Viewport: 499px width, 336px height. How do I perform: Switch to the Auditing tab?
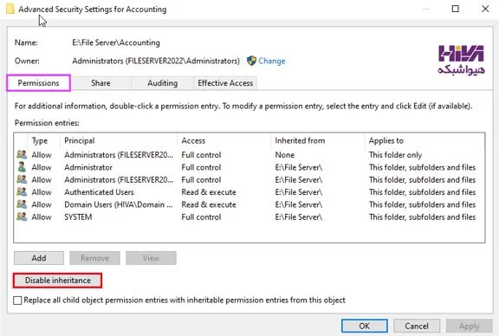162,83
